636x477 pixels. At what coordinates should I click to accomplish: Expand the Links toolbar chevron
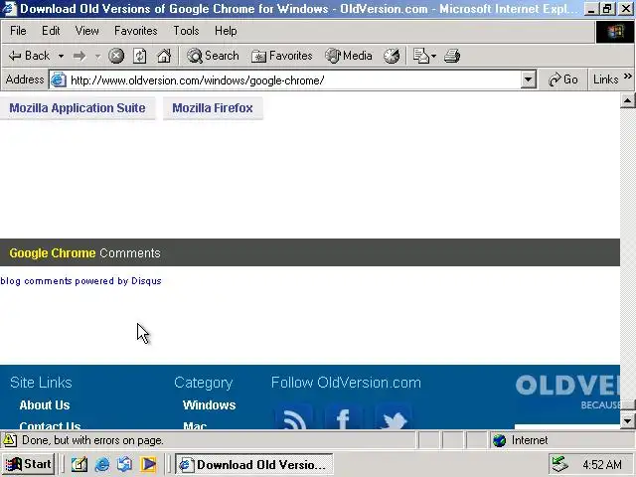(x=628, y=77)
